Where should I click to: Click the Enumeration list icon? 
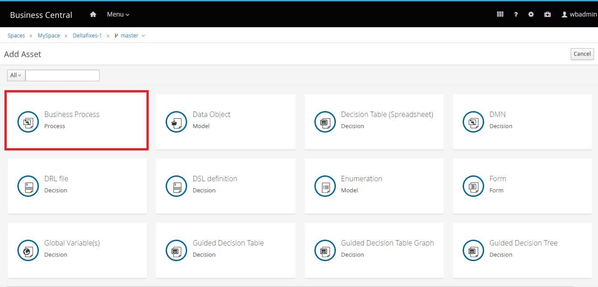[x=325, y=186]
